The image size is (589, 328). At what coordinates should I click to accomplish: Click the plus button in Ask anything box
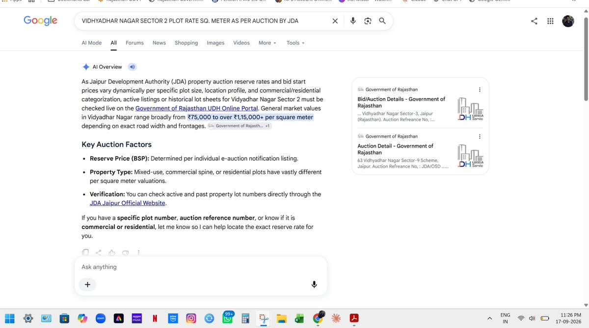[x=87, y=284]
